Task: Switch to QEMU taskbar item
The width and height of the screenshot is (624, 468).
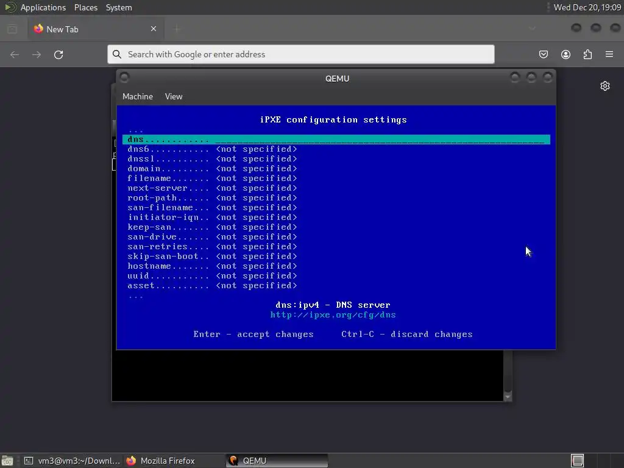Action: [x=277, y=461]
